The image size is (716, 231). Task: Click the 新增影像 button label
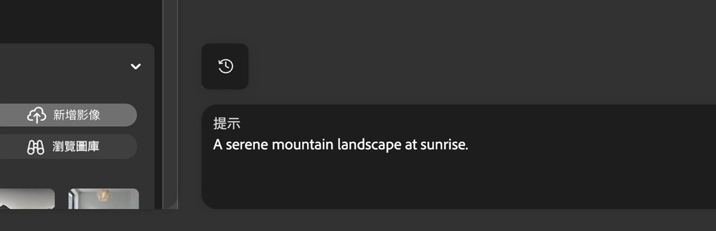76,115
